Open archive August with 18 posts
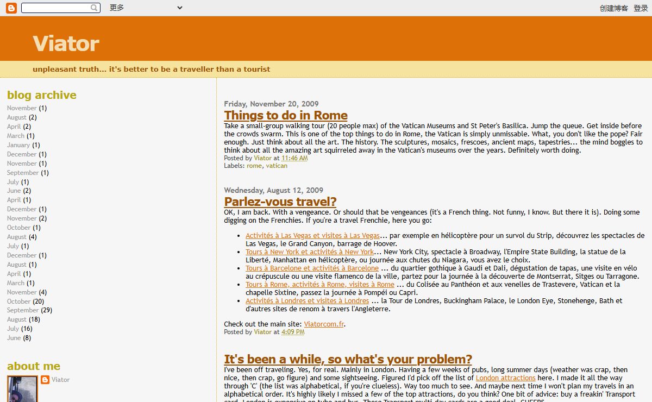The width and height of the screenshot is (652, 402). click(x=17, y=319)
